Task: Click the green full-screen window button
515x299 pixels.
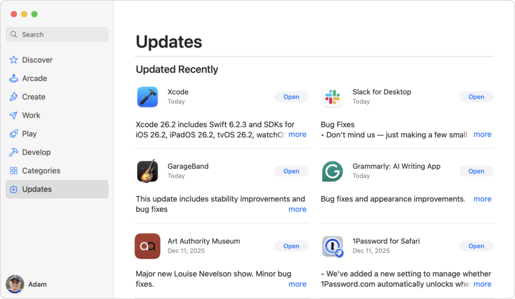Action: tap(34, 14)
